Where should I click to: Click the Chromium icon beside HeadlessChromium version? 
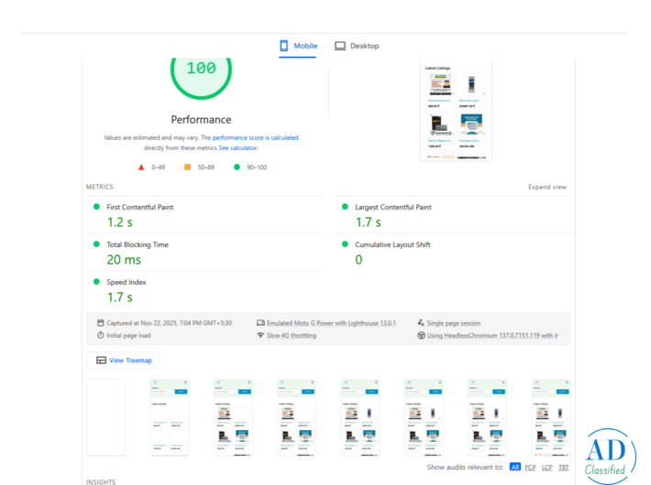(x=421, y=335)
